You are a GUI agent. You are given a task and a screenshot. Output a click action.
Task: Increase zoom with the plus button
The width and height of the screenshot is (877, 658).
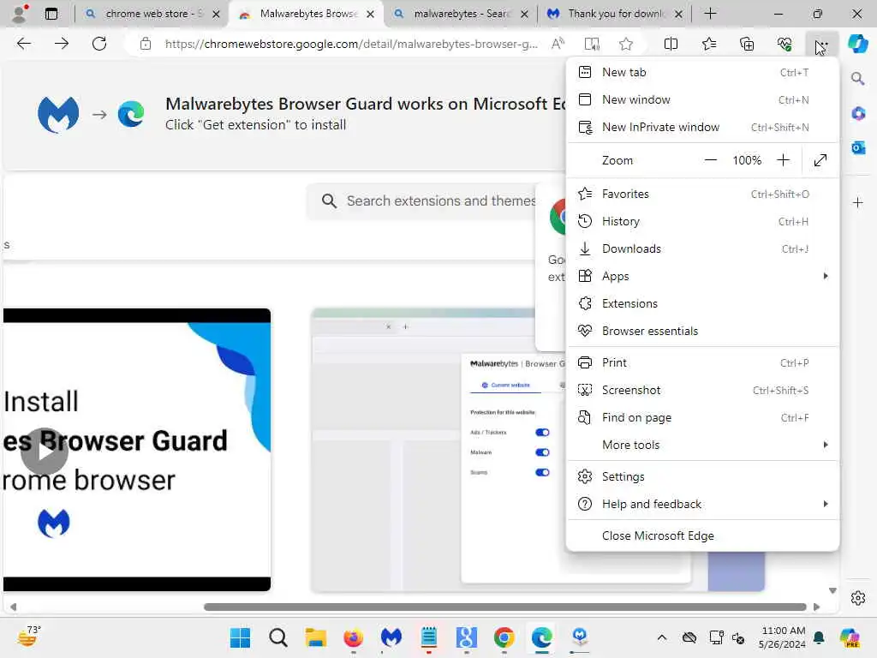[x=783, y=160]
